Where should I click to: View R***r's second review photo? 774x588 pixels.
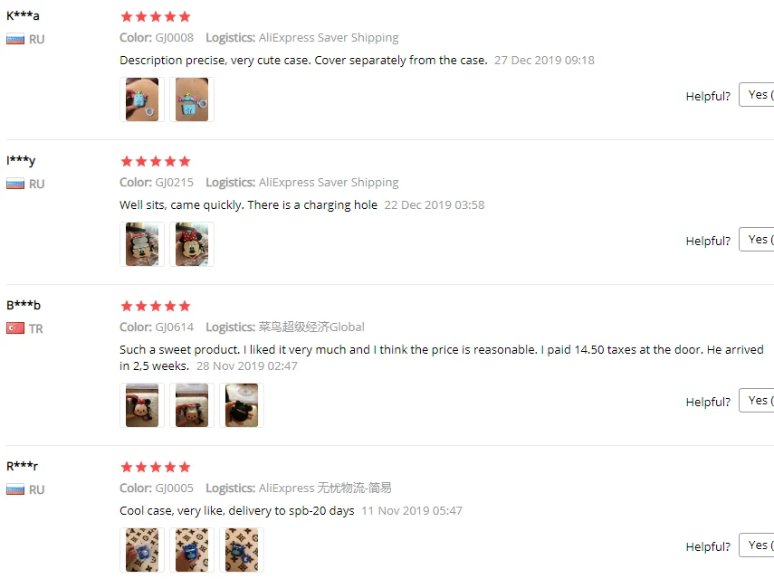(192, 550)
